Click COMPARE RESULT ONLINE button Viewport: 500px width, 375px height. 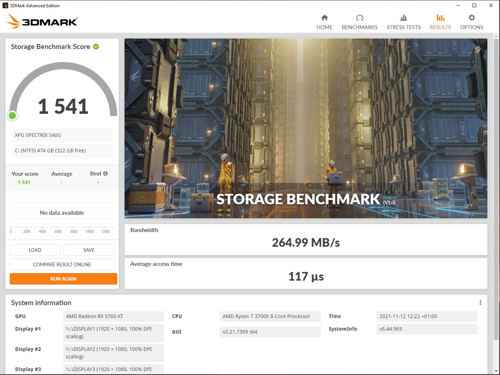[x=62, y=264]
